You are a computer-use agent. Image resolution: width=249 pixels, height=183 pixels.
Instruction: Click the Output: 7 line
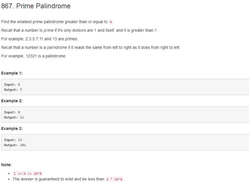tap(13, 90)
